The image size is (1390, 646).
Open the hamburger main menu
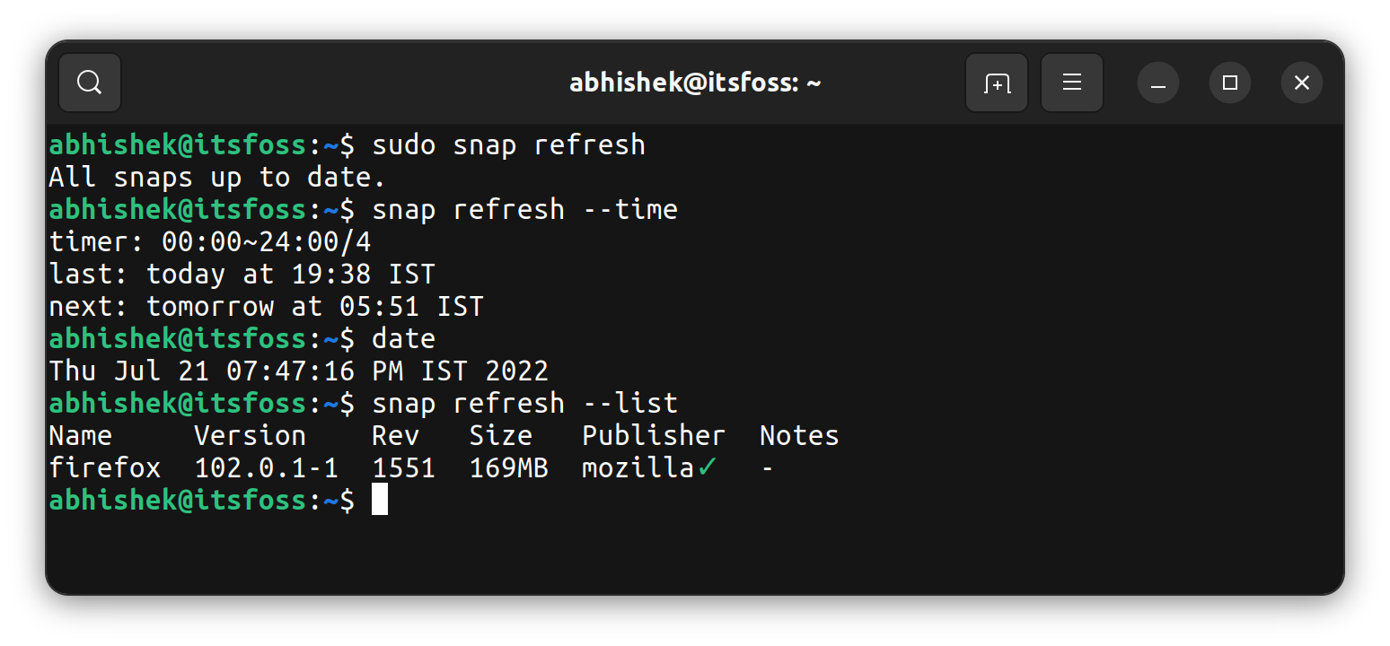[x=1071, y=83]
